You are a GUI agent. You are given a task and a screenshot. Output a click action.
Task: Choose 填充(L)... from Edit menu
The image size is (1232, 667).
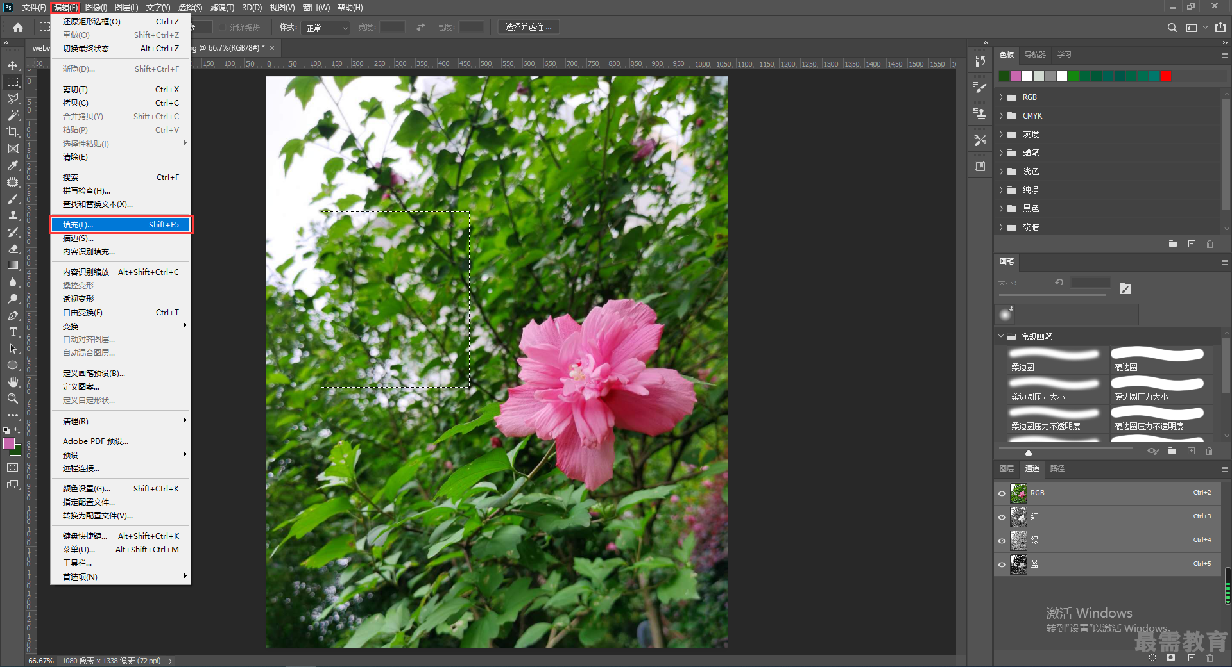click(x=121, y=225)
